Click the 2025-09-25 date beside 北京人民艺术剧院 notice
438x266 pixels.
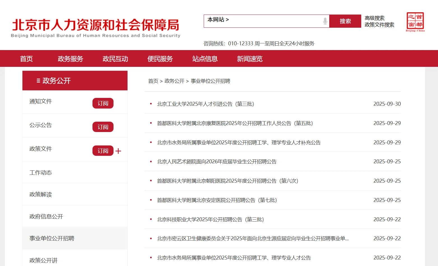point(387,162)
